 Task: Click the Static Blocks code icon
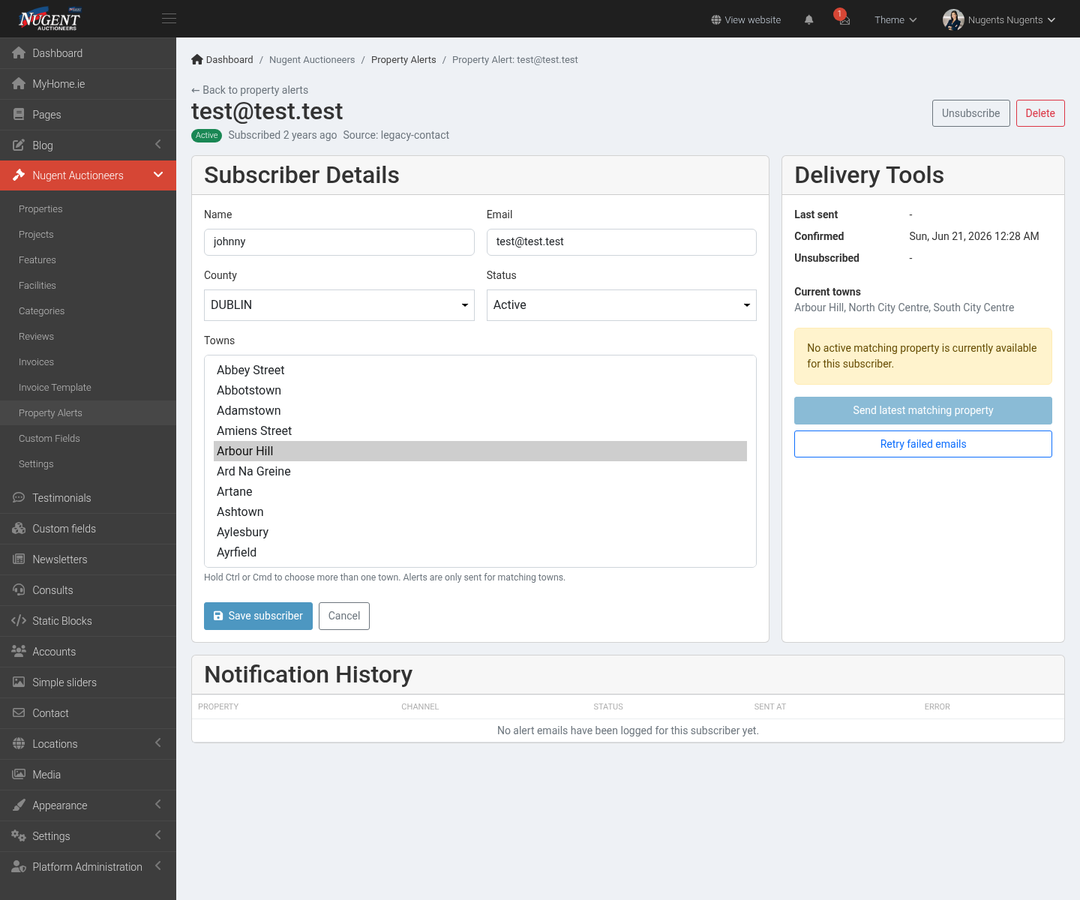pos(19,621)
